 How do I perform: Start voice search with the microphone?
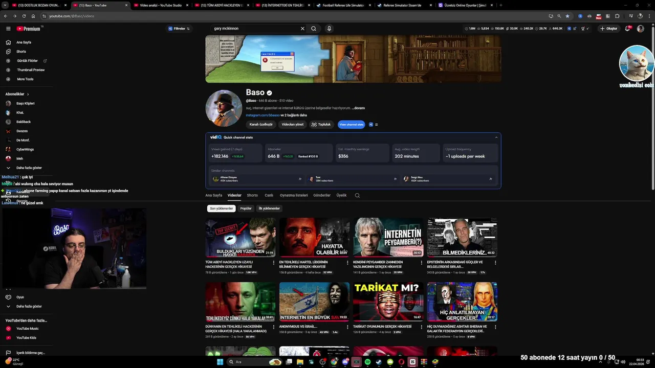click(329, 29)
